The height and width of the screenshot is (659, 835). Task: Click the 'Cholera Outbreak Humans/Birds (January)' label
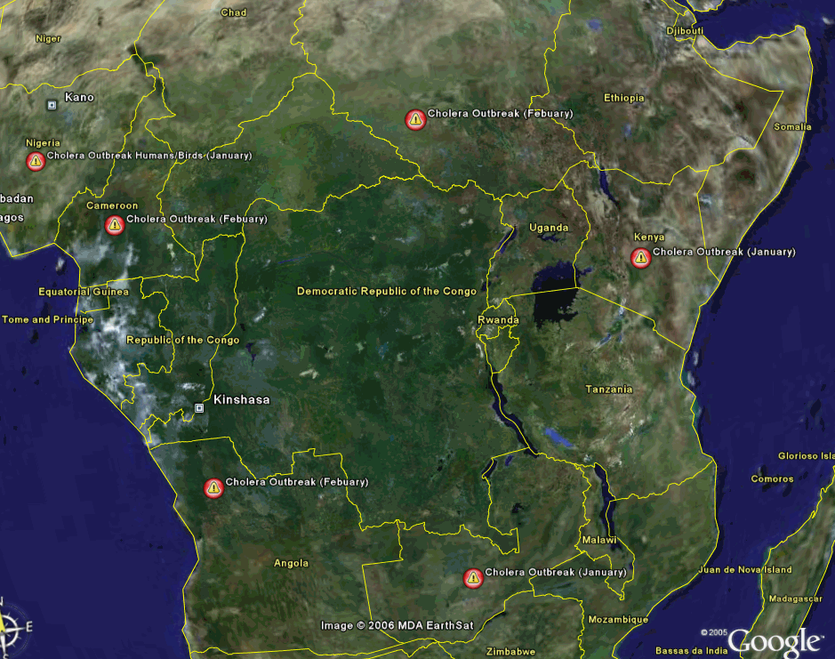[149, 156]
